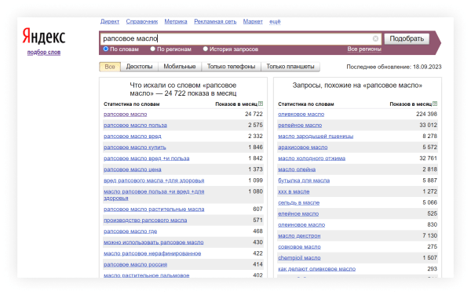Expand the 'ещё' services menu

[275, 22]
